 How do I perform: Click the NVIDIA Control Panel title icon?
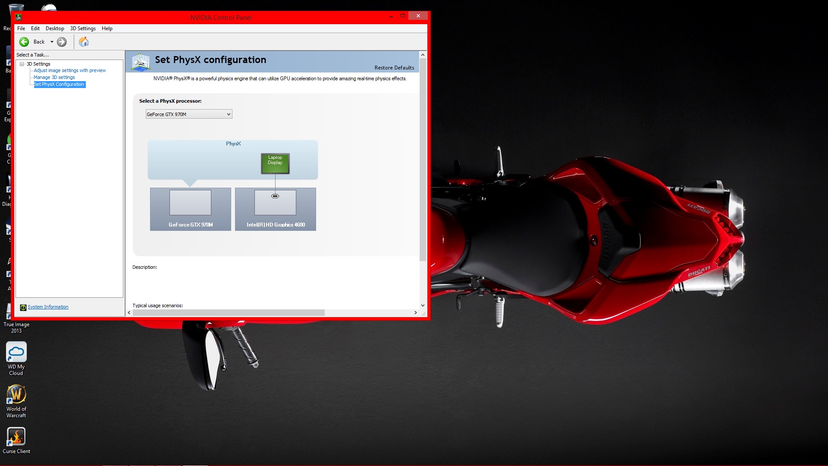coord(19,17)
